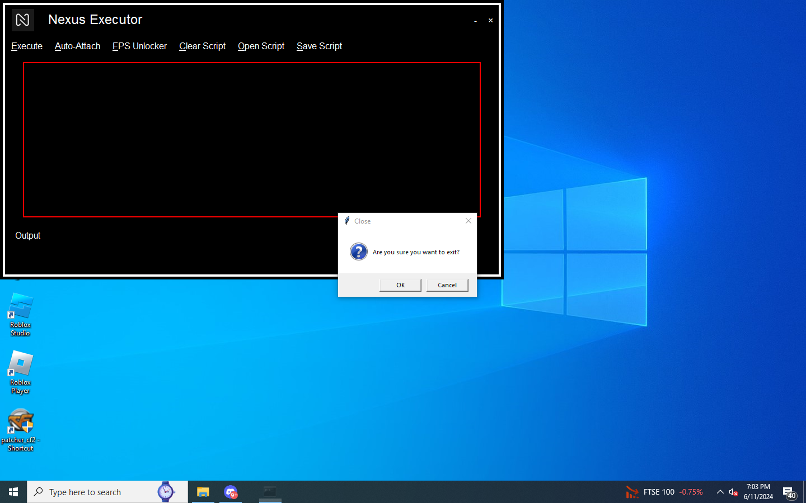This screenshot has height=503, width=806.
Task: Click the Nexus Executor title text
Action: click(95, 20)
